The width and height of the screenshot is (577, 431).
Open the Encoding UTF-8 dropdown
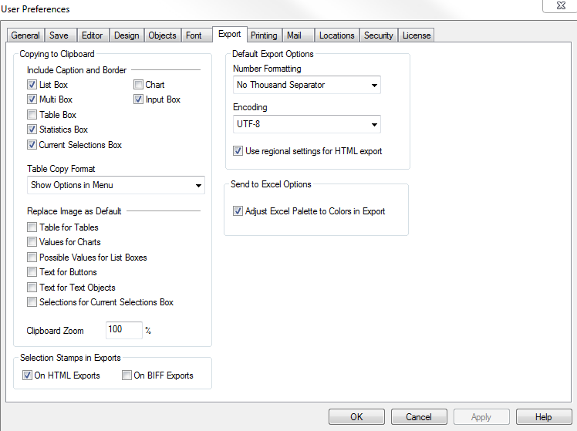pyautogui.click(x=306, y=123)
